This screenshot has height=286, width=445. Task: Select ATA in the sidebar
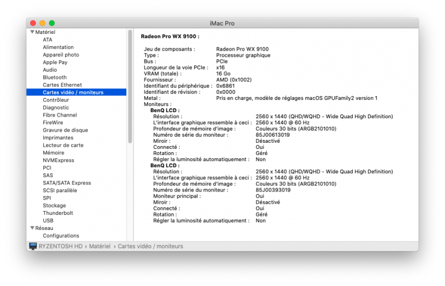[47, 39]
